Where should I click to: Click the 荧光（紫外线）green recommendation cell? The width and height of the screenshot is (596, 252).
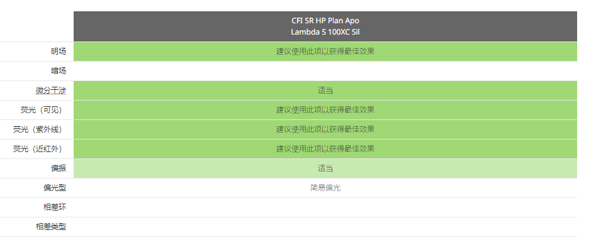click(325, 129)
